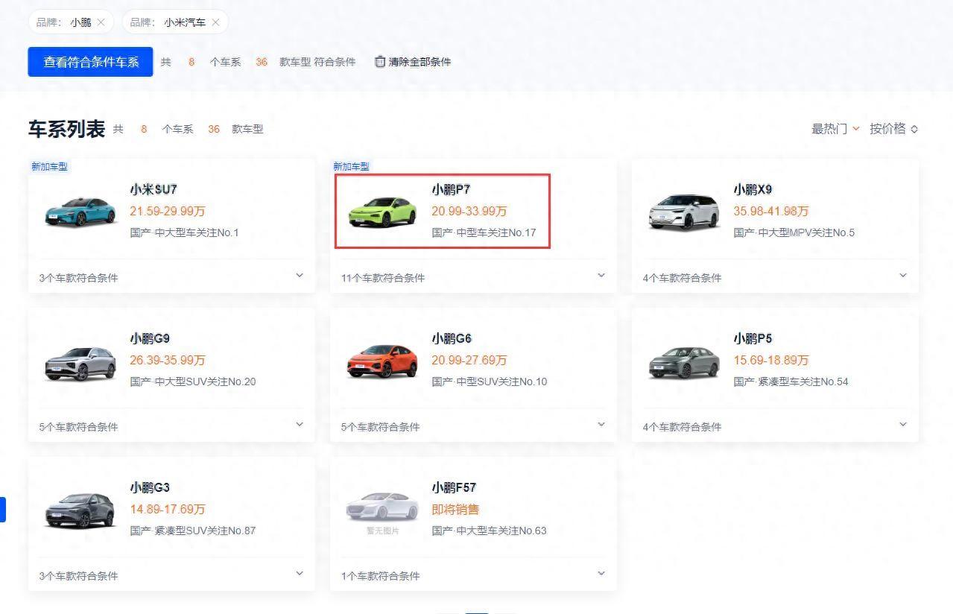This screenshot has height=614, width=953.
Task: Sort list 按价格
Action: 893,129
